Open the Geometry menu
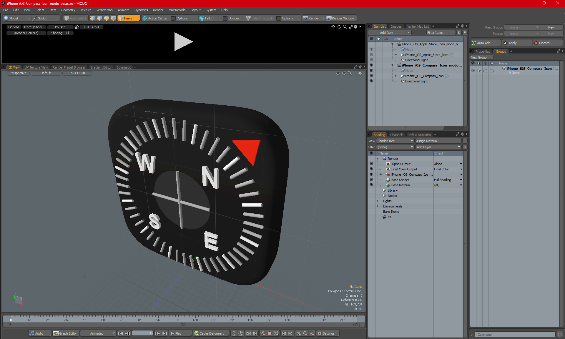The image size is (565, 339). click(x=68, y=10)
